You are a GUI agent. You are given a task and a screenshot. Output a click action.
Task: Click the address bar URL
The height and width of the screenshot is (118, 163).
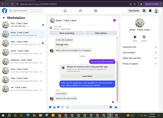click(x=38, y=4)
